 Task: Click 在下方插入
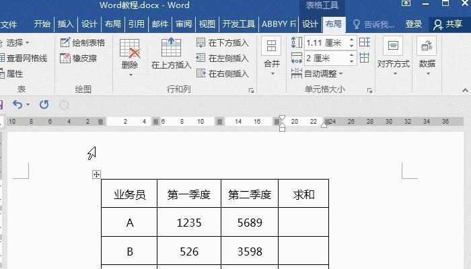(223, 42)
